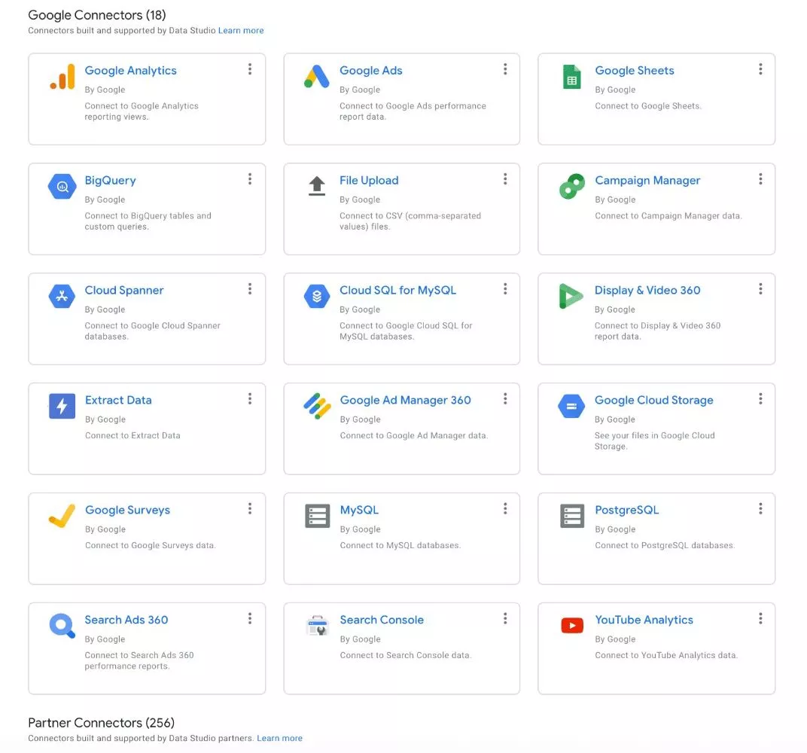Open the File Upload three-dot menu
The width and height of the screenshot is (807, 753).
505,178
